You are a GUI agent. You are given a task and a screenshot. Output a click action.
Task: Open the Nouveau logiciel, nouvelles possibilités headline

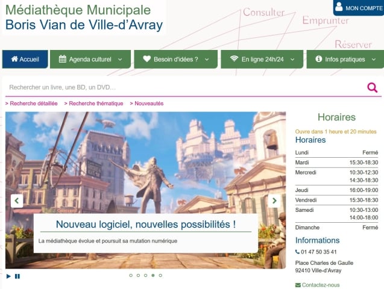(x=146, y=224)
